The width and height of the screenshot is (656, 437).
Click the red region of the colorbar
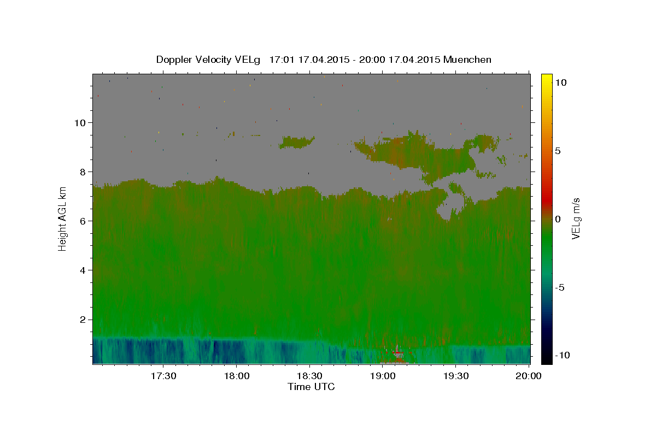pos(547,199)
